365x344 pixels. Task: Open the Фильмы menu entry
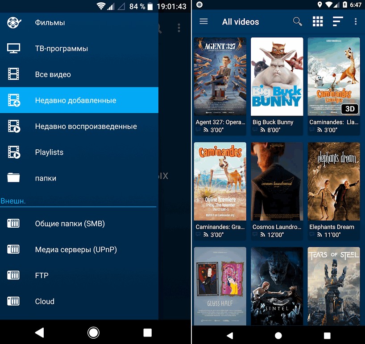pyautogui.click(x=79, y=23)
